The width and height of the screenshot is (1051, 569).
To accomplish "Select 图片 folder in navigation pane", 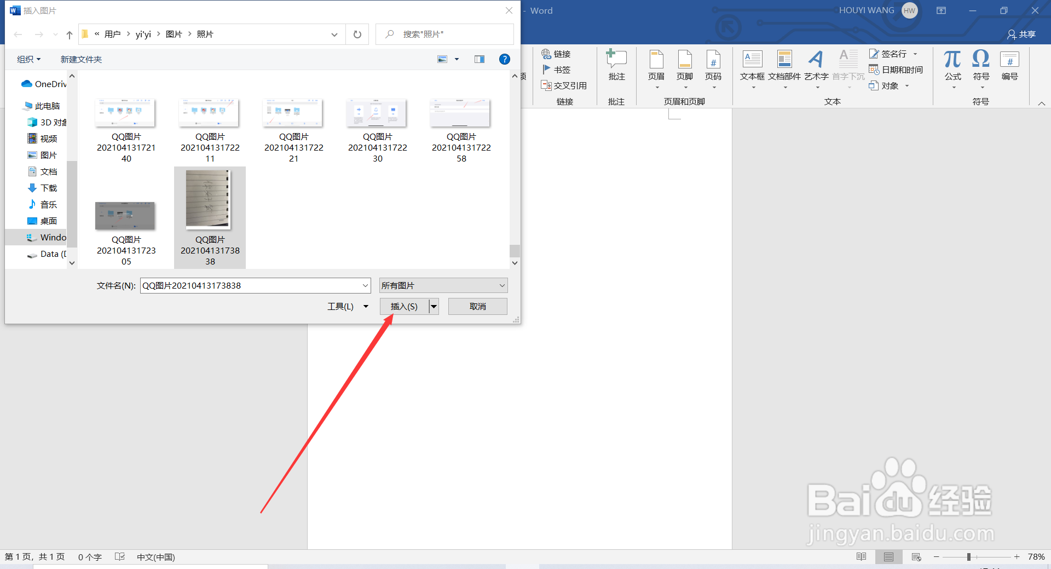I will click(x=43, y=155).
